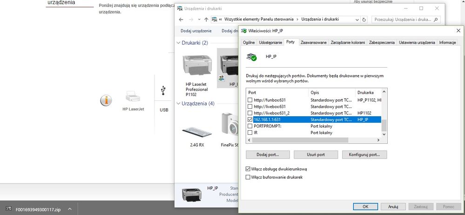Confirm with the OK button
The height and width of the screenshot is (215, 465).
click(x=365, y=207)
